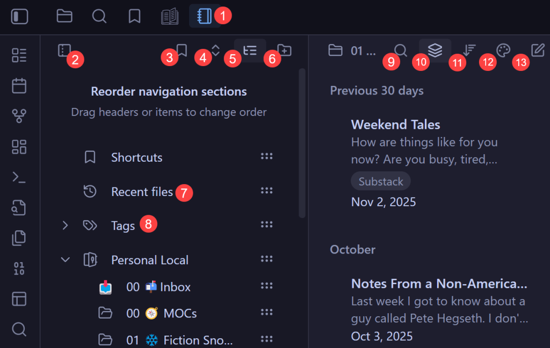This screenshot has height=348, width=550.
Task: Open graph view from left ribbon
Action: click(x=19, y=116)
